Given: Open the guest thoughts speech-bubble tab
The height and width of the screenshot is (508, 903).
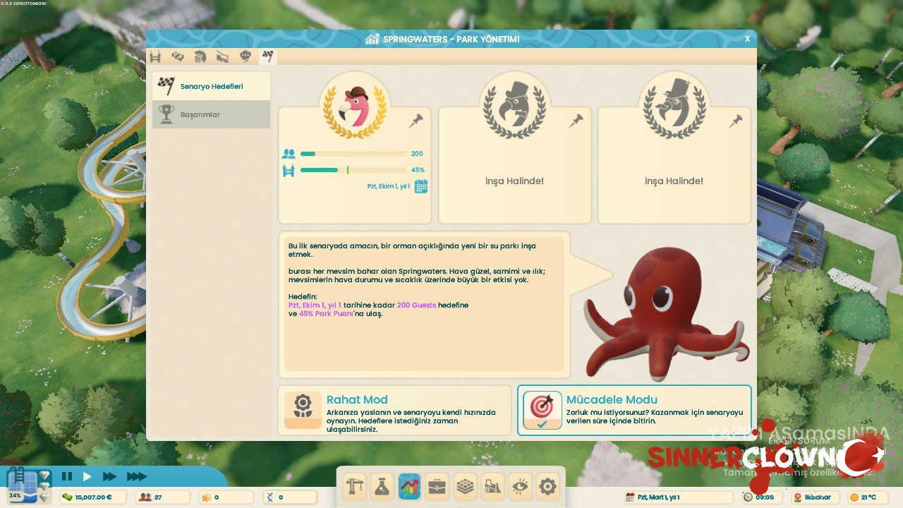Looking at the screenshot, I should click(x=245, y=56).
